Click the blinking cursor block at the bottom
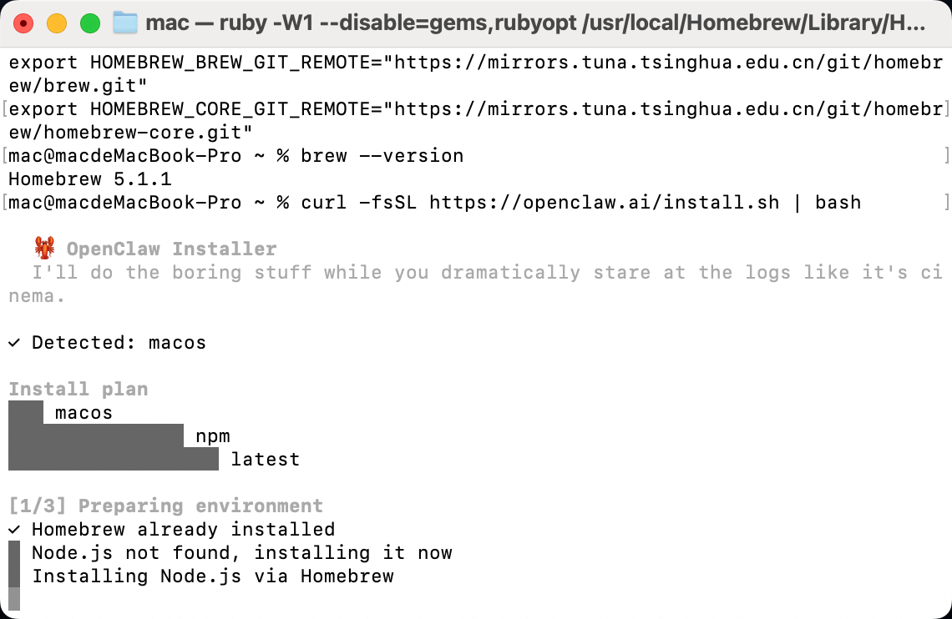 click(14, 599)
